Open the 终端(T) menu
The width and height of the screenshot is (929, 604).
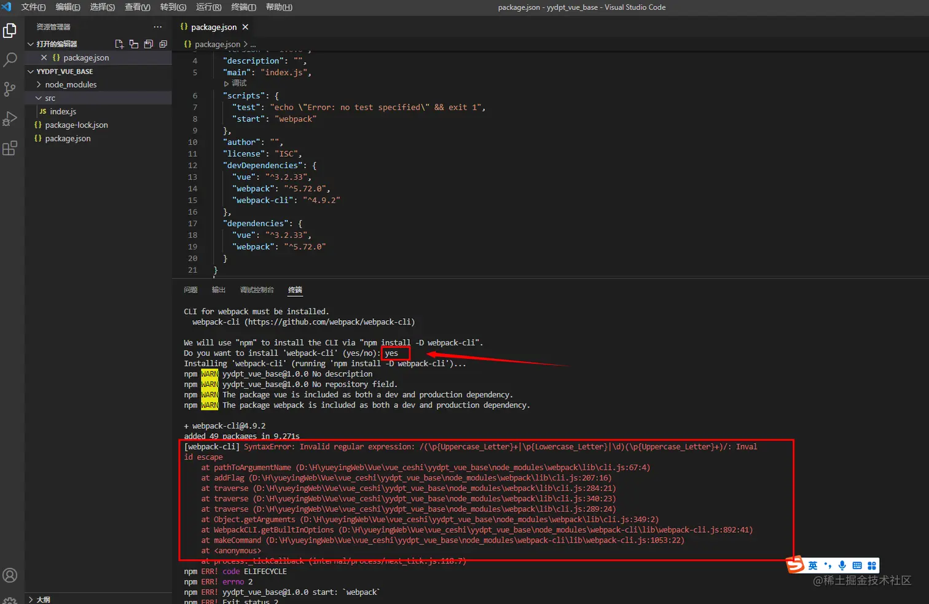(x=244, y=7)
